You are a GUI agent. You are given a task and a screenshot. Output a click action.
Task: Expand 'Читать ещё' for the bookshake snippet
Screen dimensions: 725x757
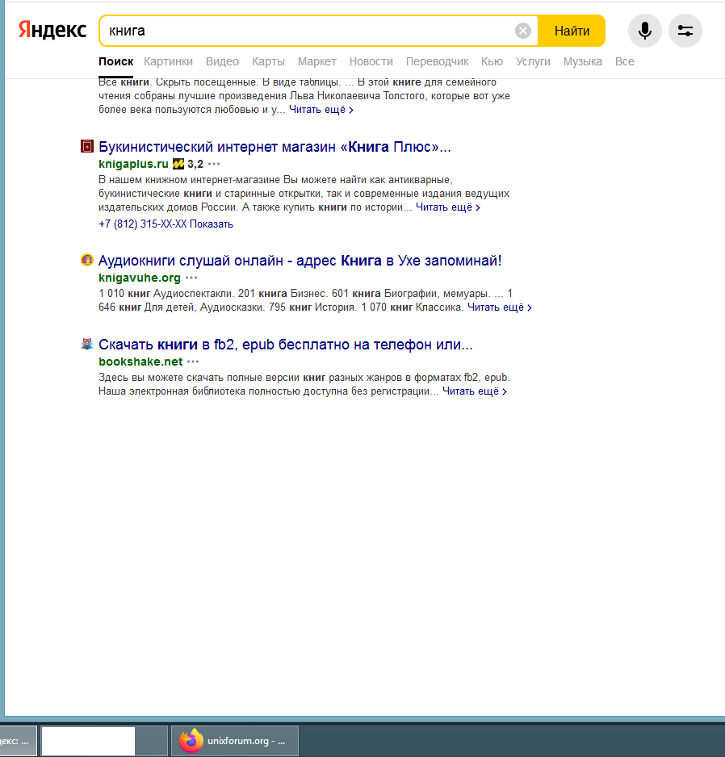(x=475, y=391)
